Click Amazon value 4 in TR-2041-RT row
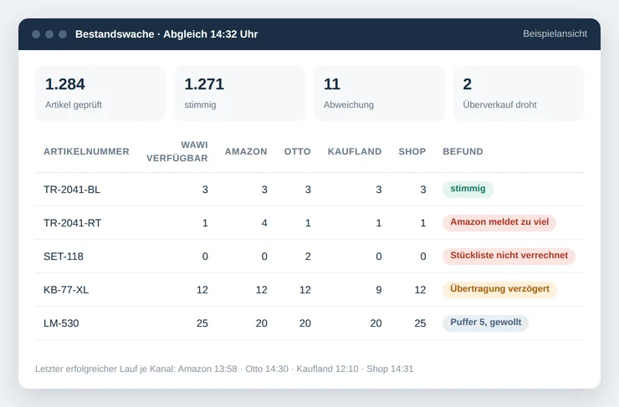The height and width of the screenshot is (407, 619). [x=264, y=223]
